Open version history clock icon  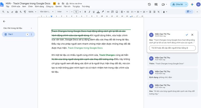pyautogui.click(x=149, y=5)
